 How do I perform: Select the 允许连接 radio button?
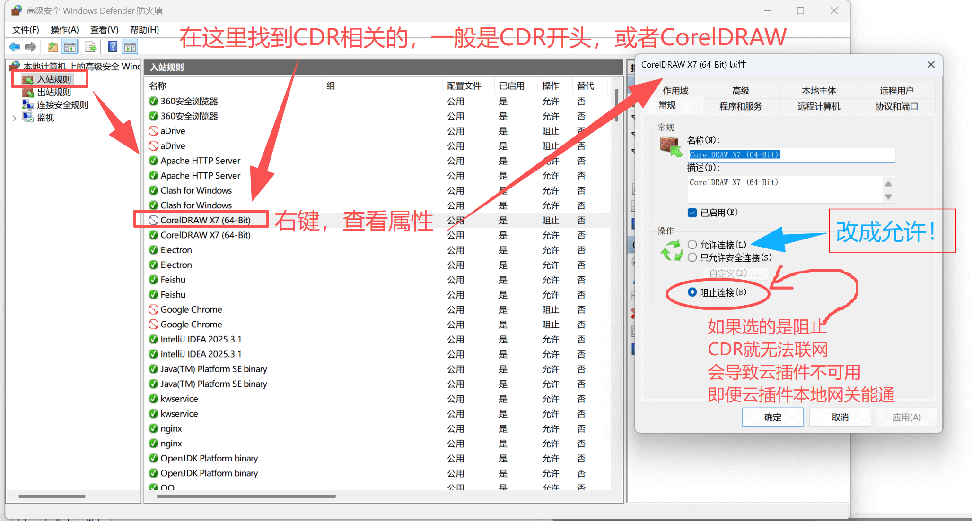pyautogui.click(x=692, y=245)
